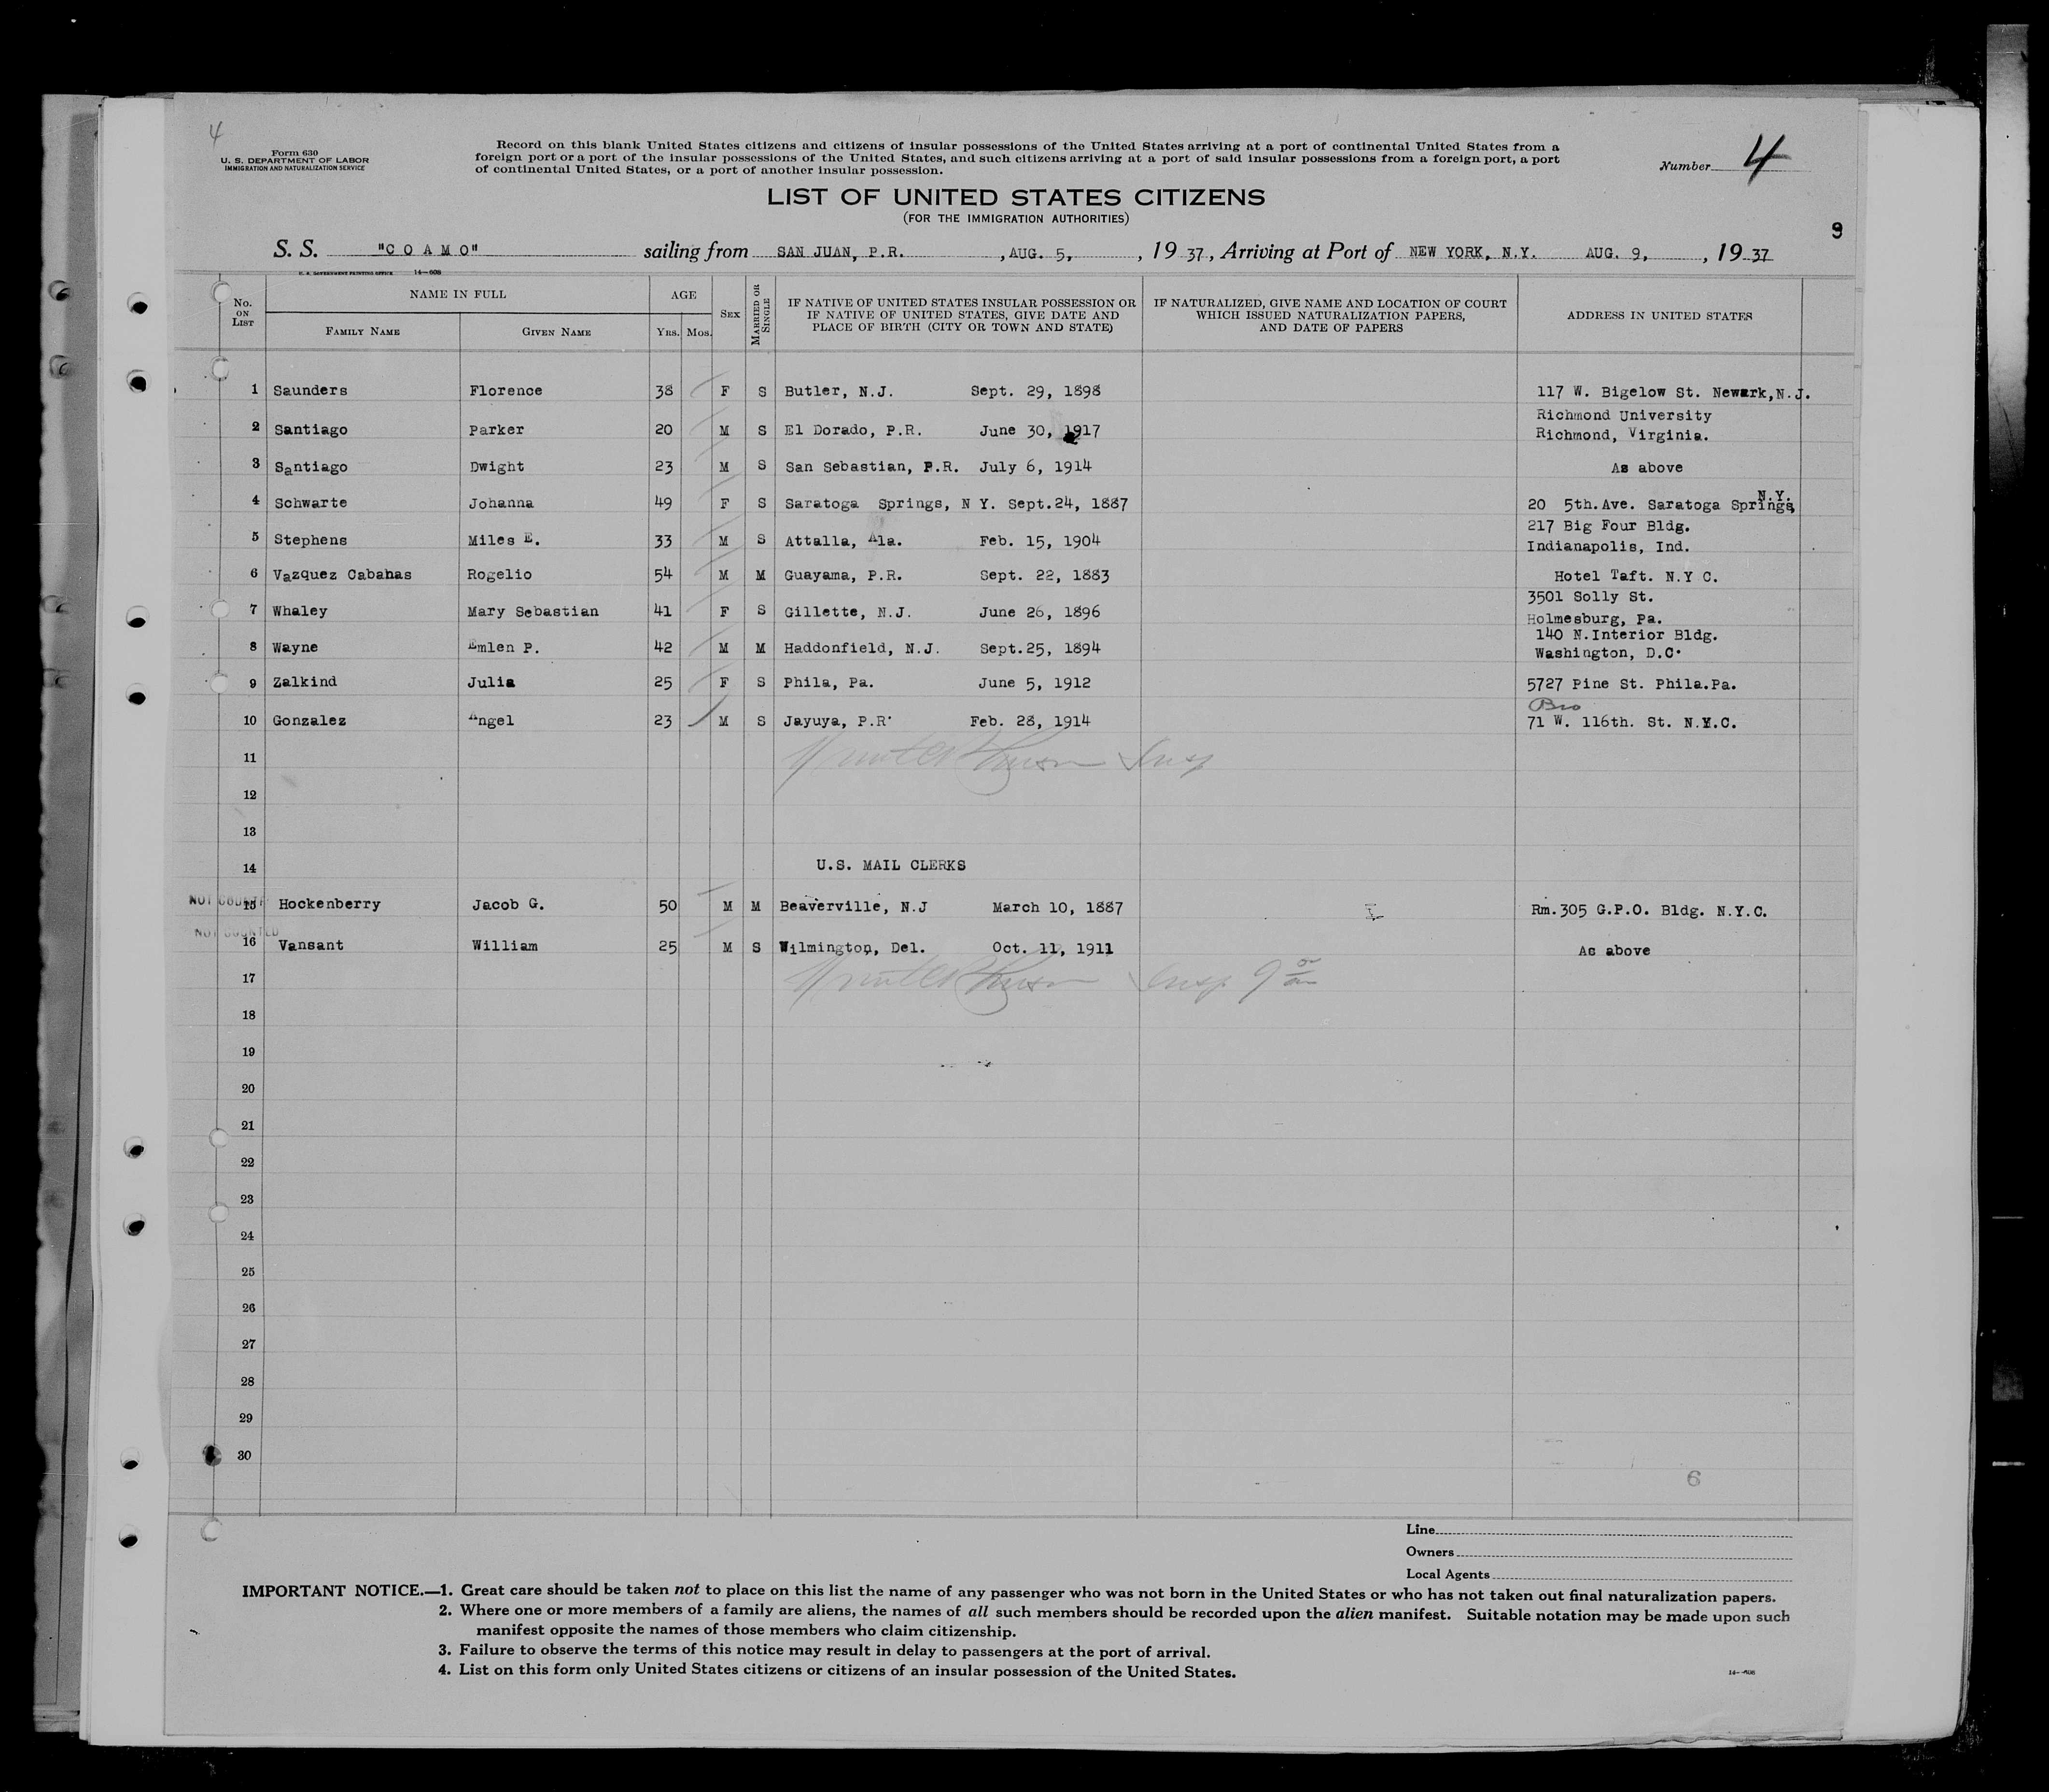Click the column header "FAMILY NAME"
2049x1792 pixels.
pyautogui.click(x=363, y=331)
